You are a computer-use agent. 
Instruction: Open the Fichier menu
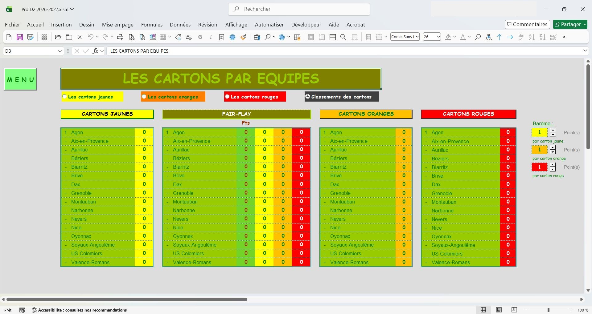point(12,25)
